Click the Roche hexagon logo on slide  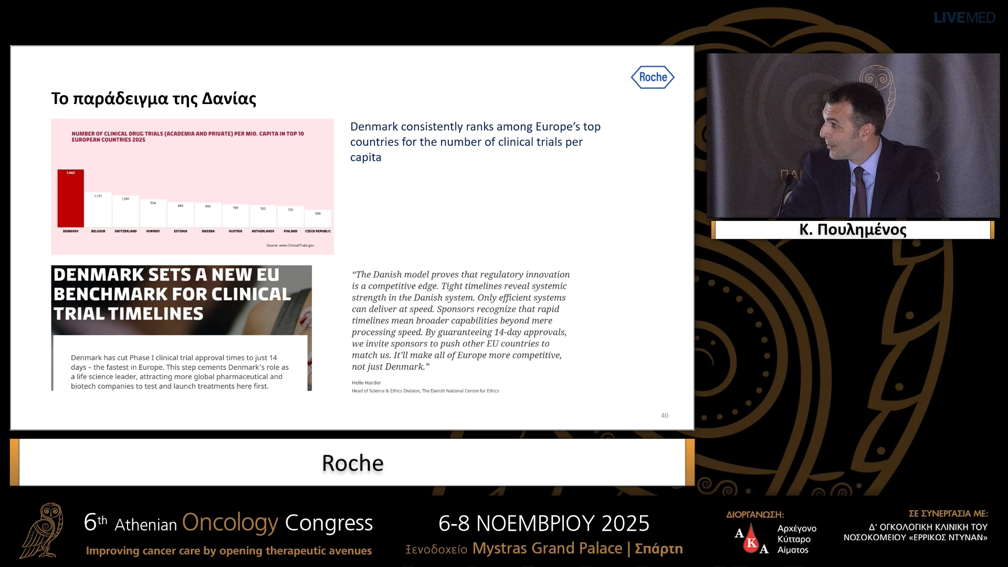pos(653,77)
